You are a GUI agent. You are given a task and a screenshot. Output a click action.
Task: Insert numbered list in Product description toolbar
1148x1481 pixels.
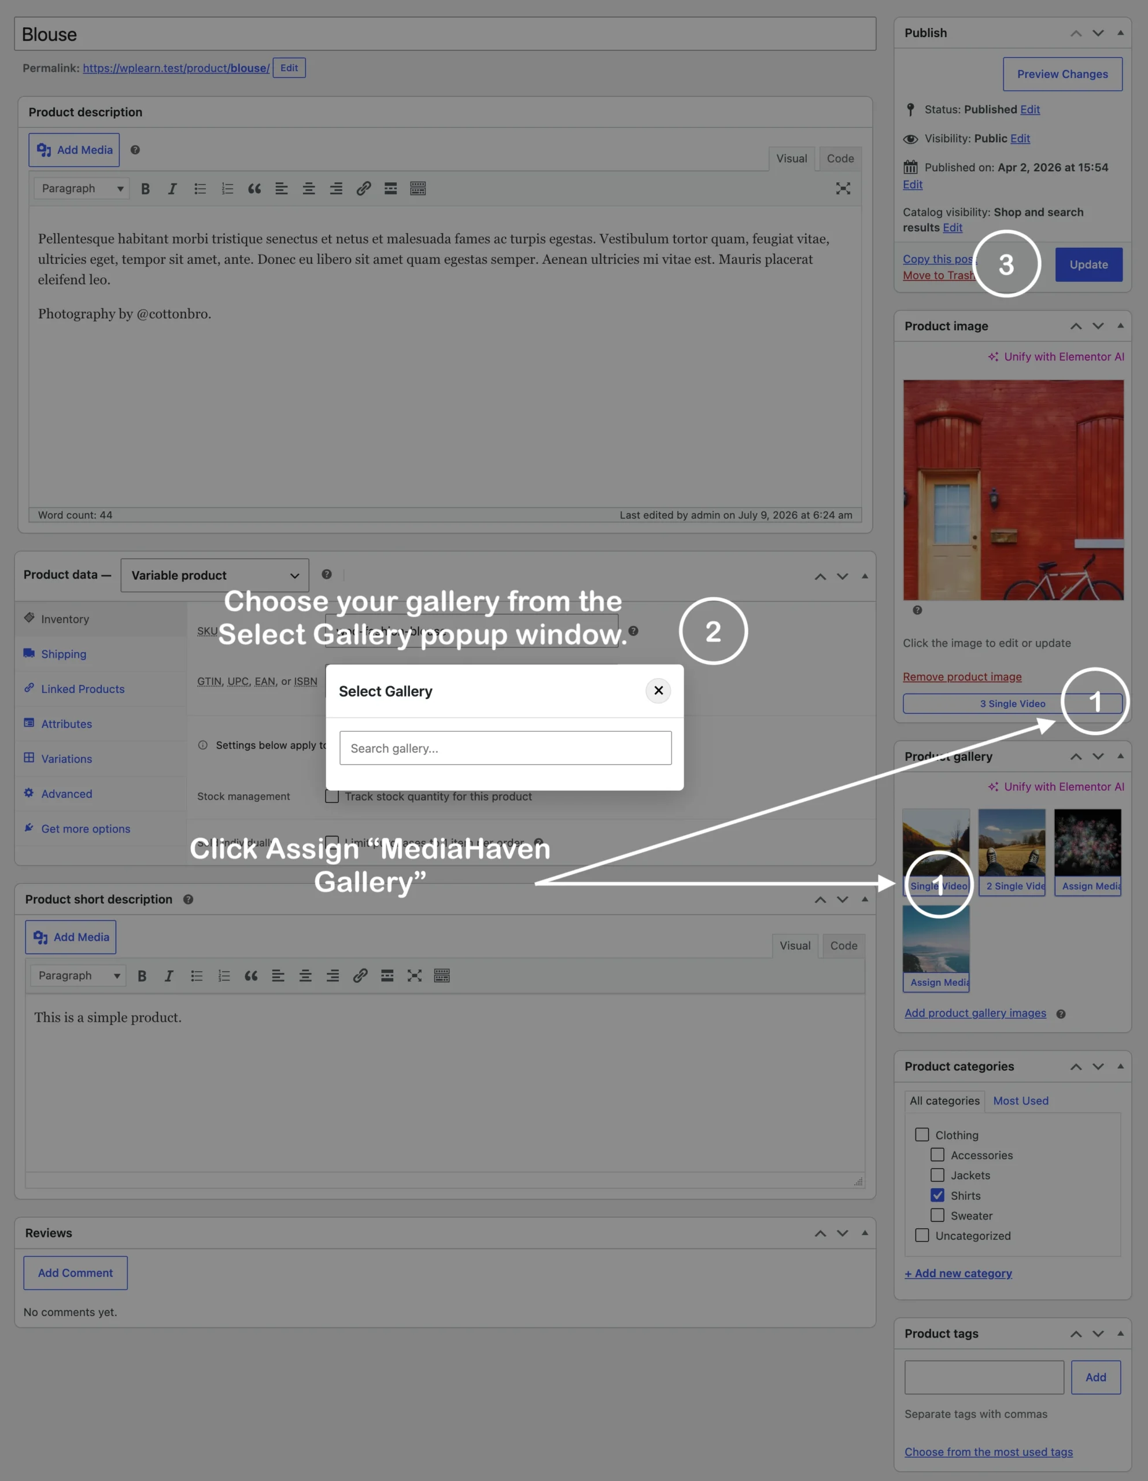[x=227, y=189]
